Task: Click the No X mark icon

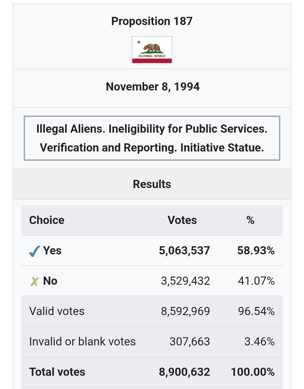Action: [34, 281]
